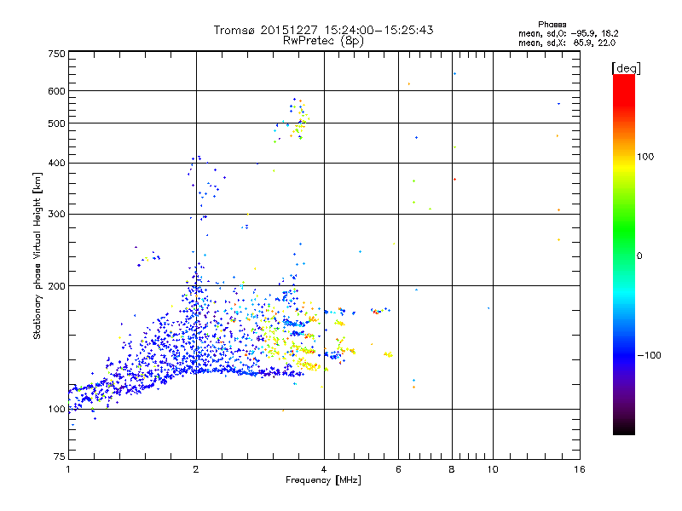Click the plot title "Tromsø 20151227 15:24:00–15:25:43"
The width and height of the screenshot is (682, 511).
tap(323, 30)
